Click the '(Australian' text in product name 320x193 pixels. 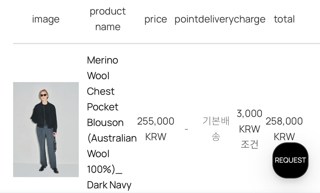coord(112,138)
